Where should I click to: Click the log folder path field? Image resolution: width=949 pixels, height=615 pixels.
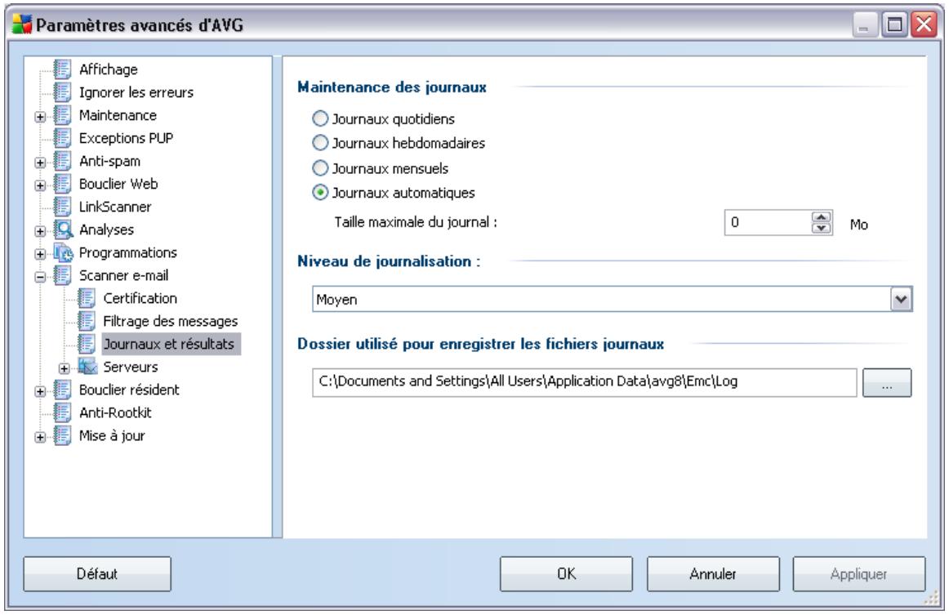coord(585,382)
